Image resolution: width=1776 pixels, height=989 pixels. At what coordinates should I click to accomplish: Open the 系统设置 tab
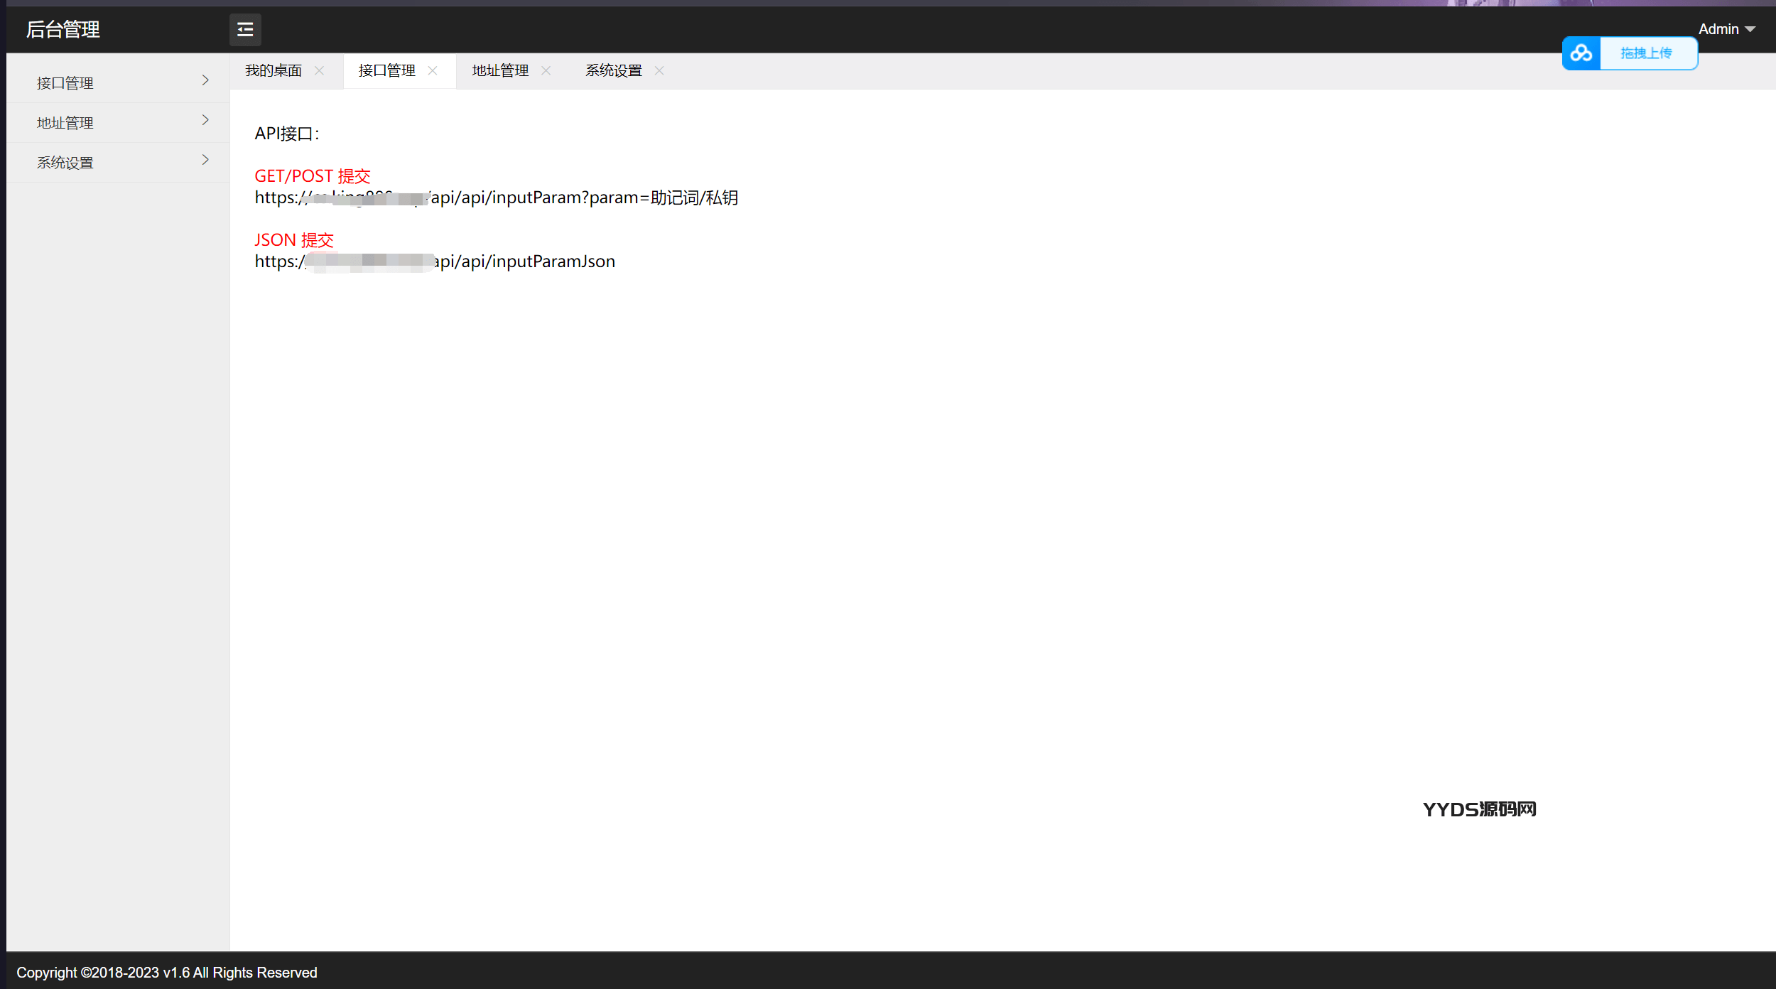(614, 70)
